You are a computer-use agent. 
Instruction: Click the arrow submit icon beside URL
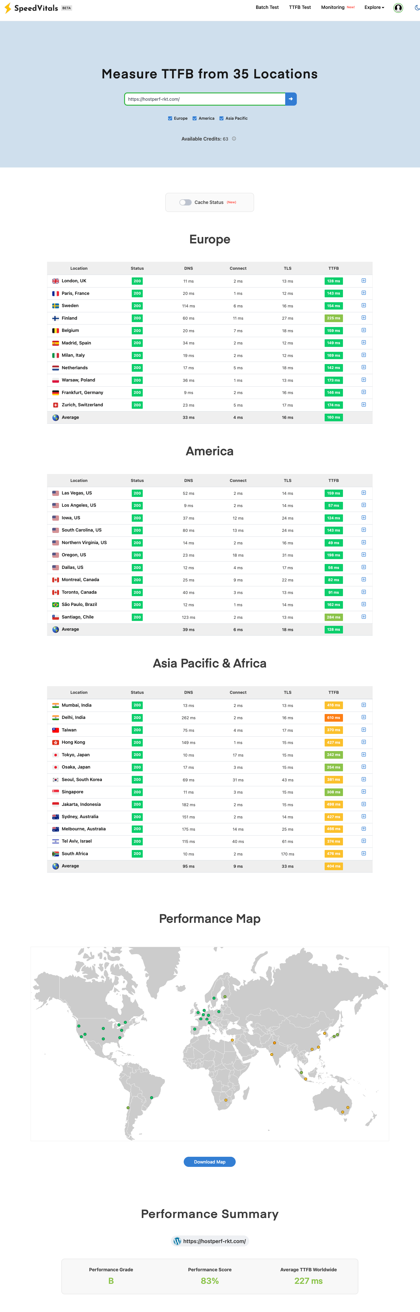291,99
